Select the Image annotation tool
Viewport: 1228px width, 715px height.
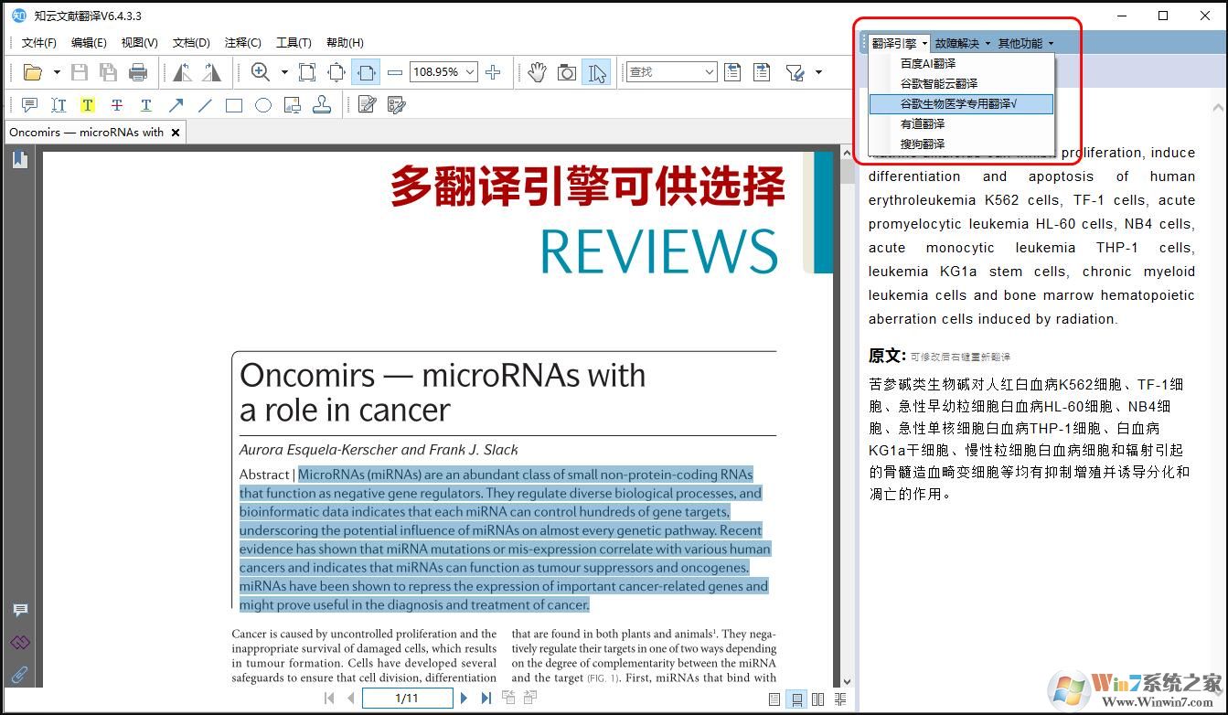(293, 105)
